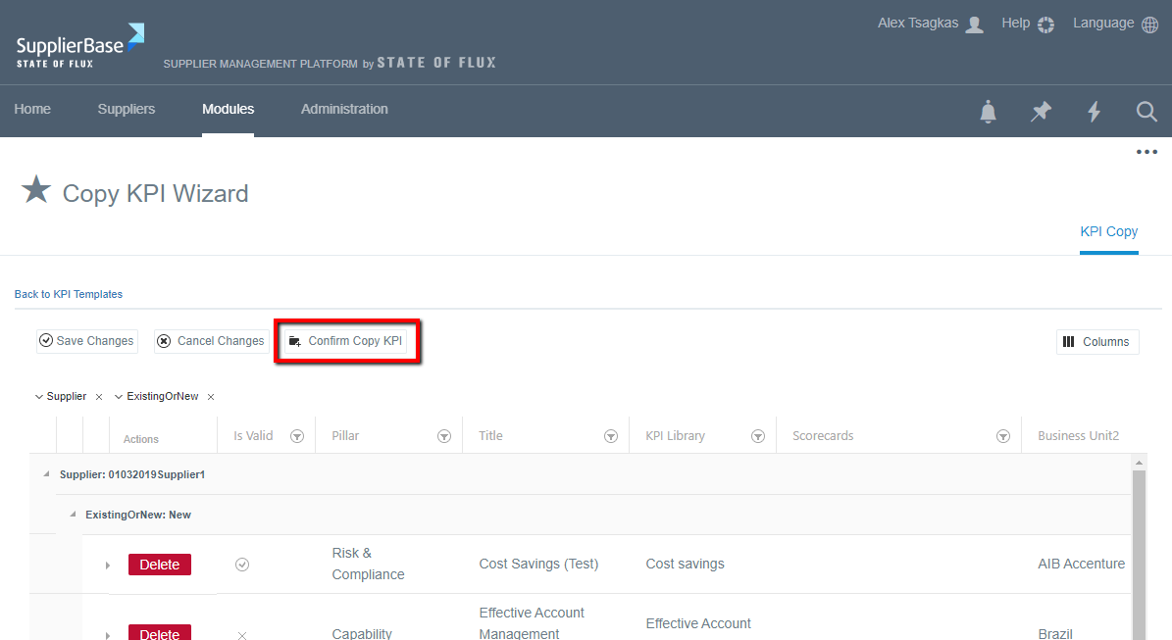
Task: Click the ellipsis options icon below the navbar
Action: [1147, 152]
